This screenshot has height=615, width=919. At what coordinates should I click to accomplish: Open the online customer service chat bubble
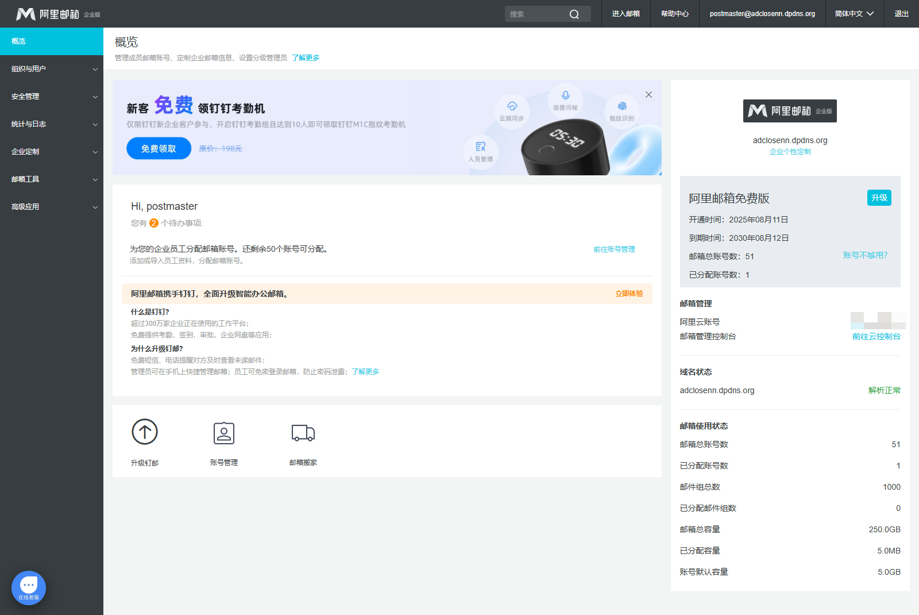[29, 587]
